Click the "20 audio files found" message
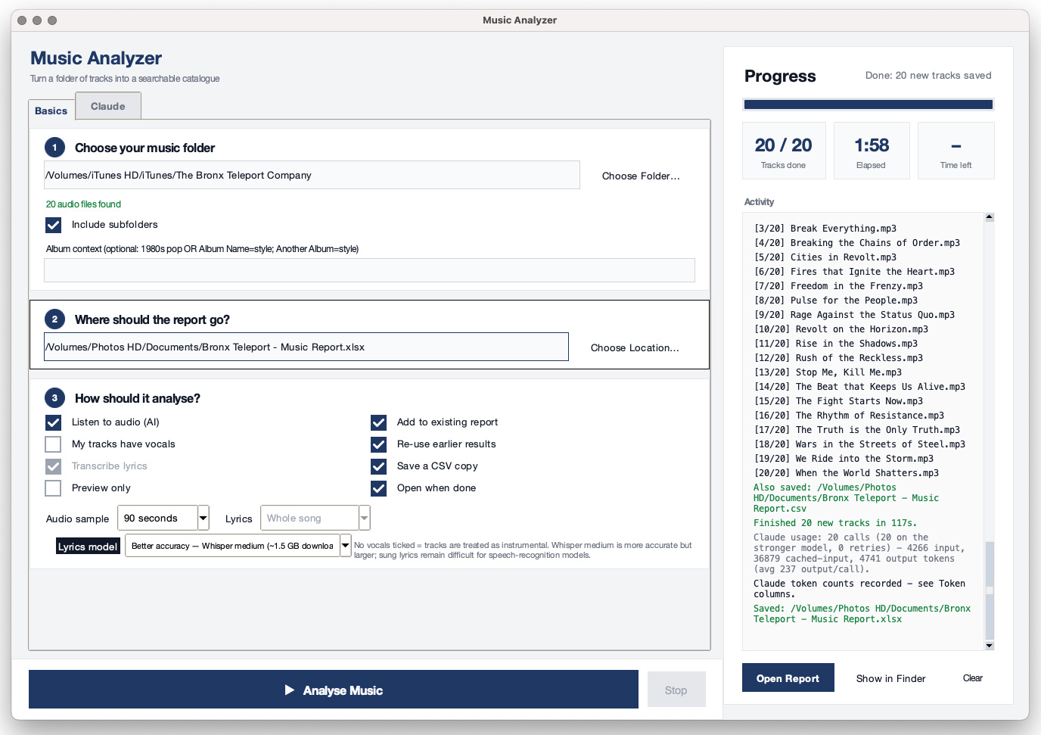The width and height of the screenshot is (1041, 735). click(83, 204)
